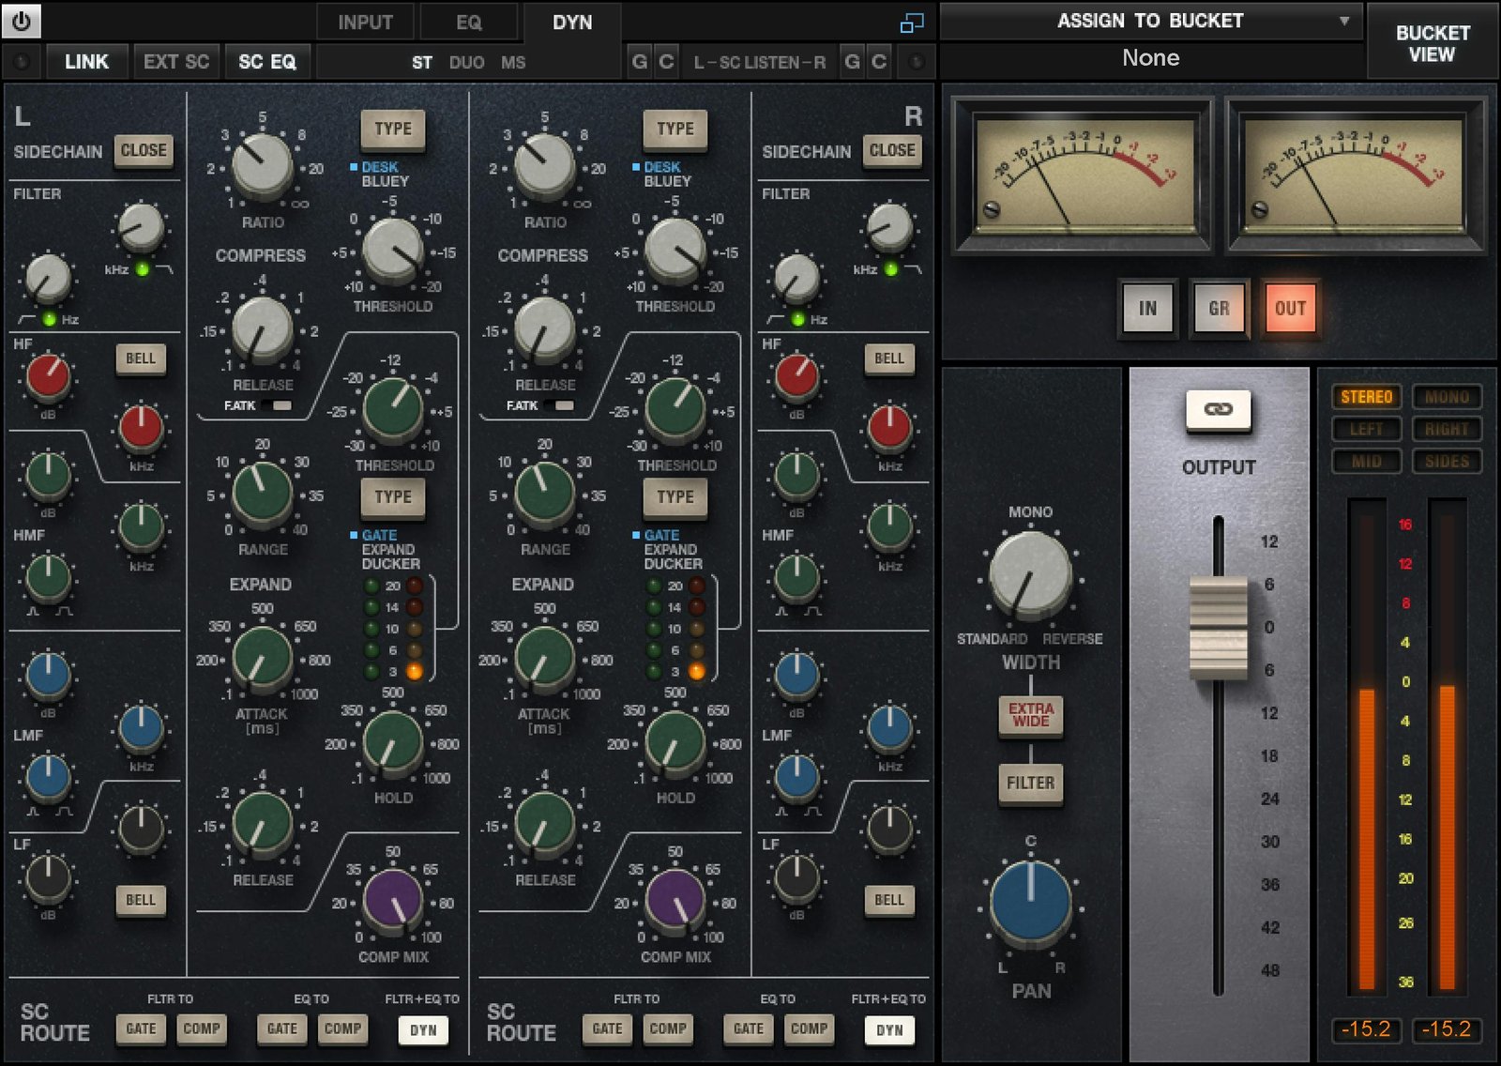Click the OUTPUT fader handle
The height and width of the screenshot is (1066, 1501).
1218,627
